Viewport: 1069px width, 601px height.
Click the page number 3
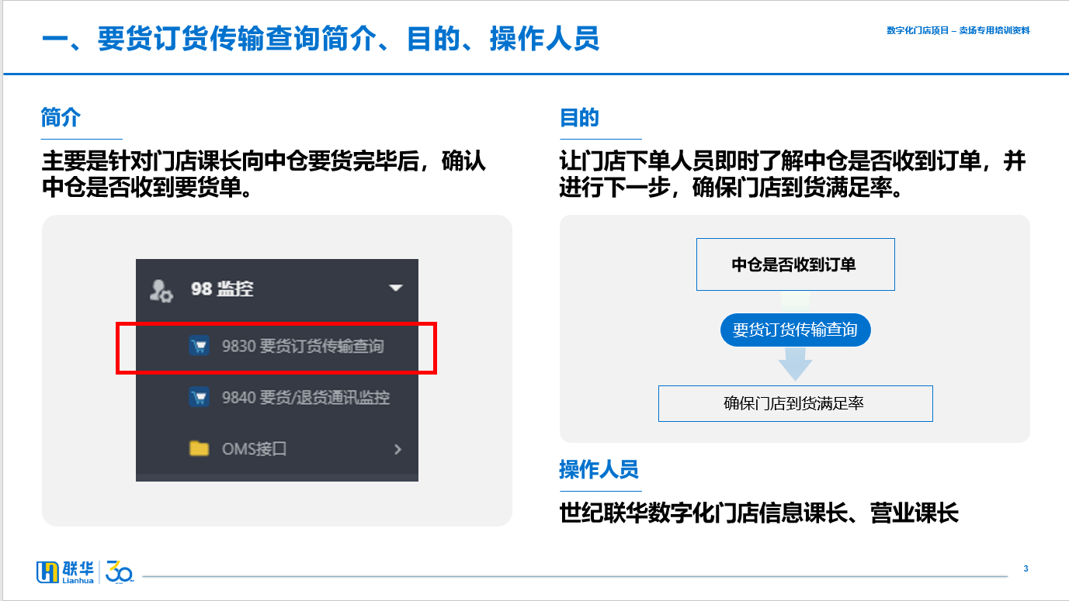click(x=1026, y=568)
